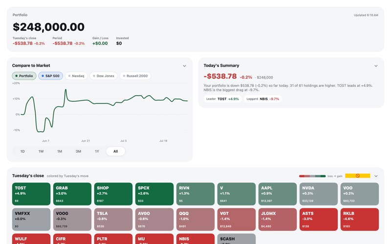Enable the Nasdaq comparison chip
Screen dimensions: 391x244
(76, 76)
